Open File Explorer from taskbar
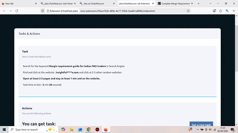 (x=72, y=130)
